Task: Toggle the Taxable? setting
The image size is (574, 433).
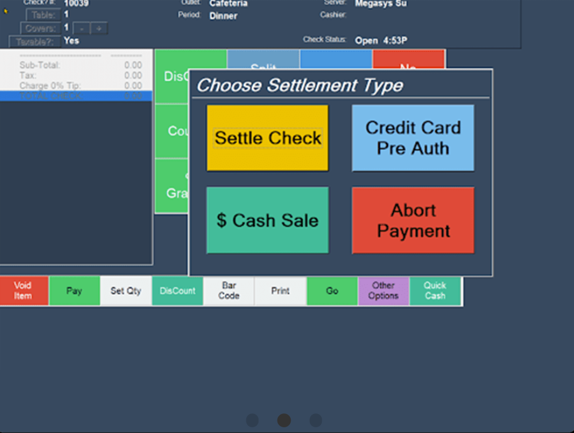Action: 35,41
